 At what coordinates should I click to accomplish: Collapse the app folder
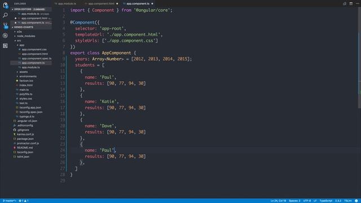[x=21, y=45]
